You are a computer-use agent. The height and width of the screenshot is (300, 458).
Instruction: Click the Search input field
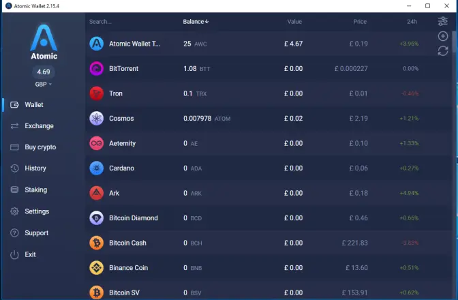129,22
